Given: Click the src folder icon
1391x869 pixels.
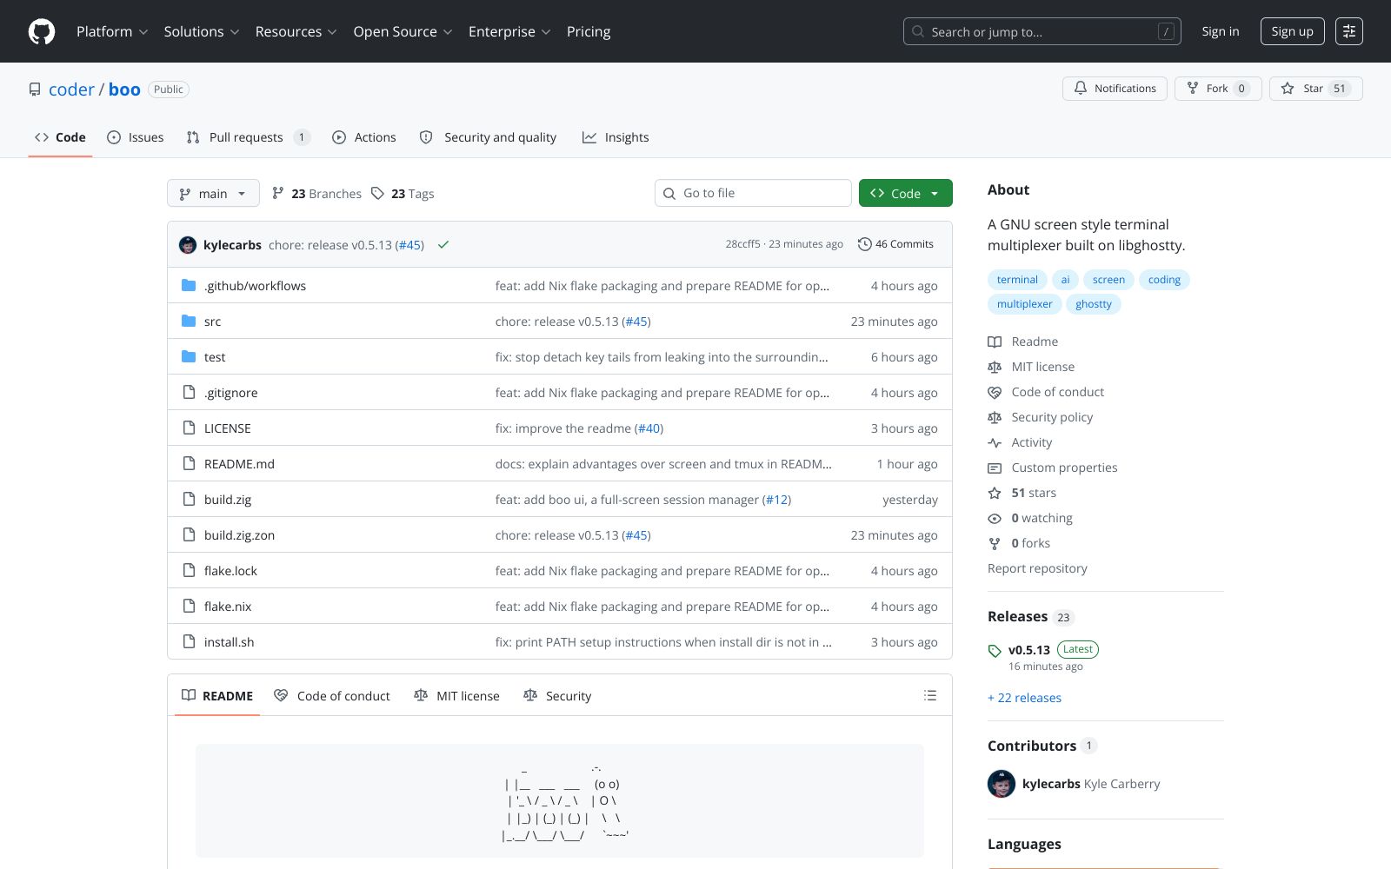Looking at the screenshot, I should [189, 321].
